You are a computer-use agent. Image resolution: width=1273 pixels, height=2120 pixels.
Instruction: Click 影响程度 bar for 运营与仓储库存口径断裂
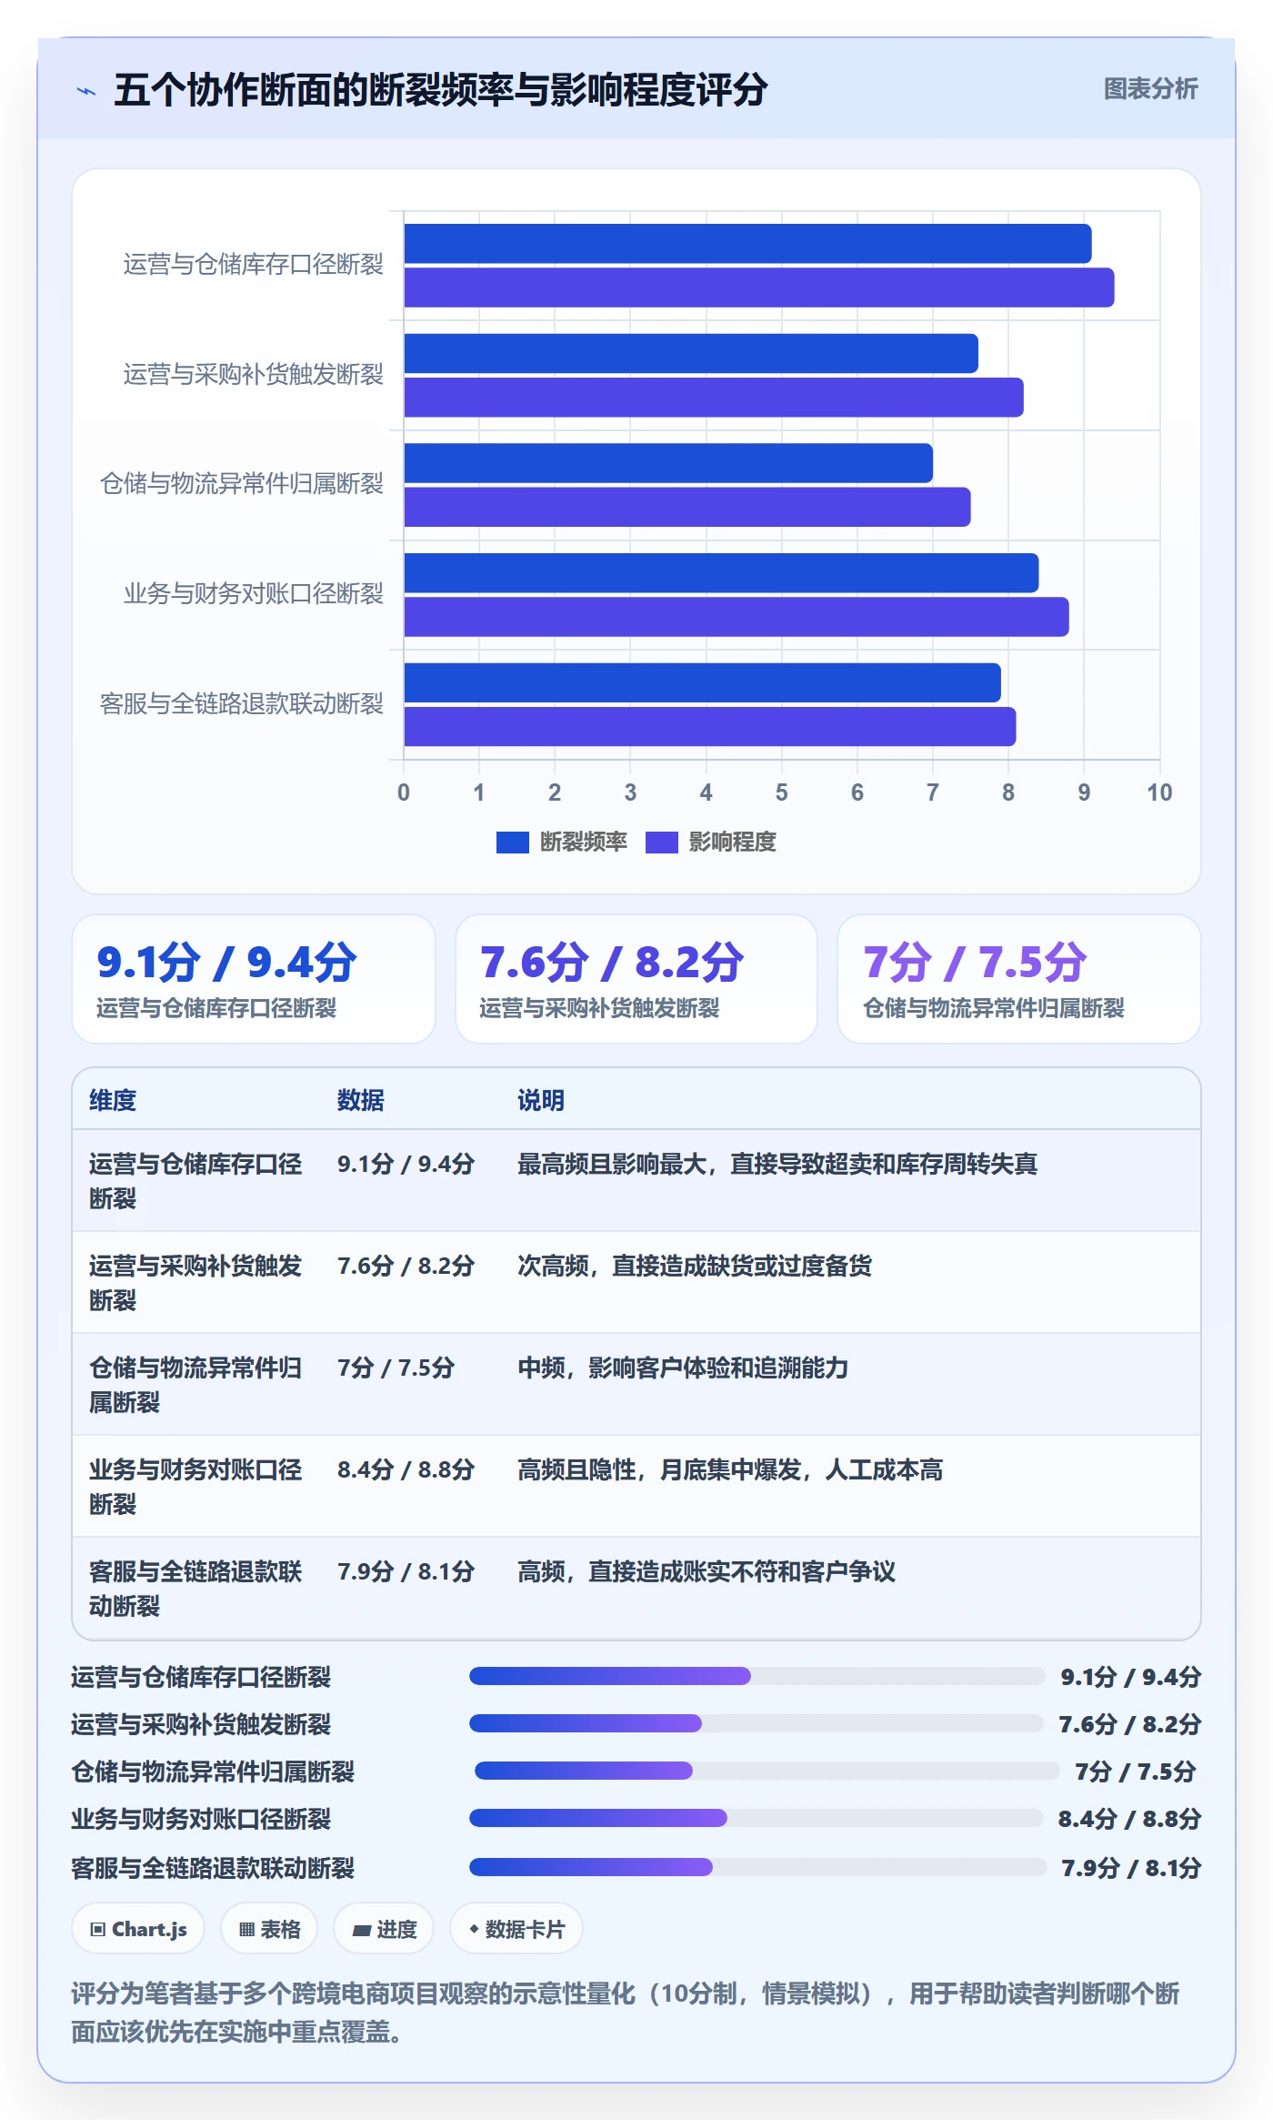pyautogui.click(x=759, y=288)
